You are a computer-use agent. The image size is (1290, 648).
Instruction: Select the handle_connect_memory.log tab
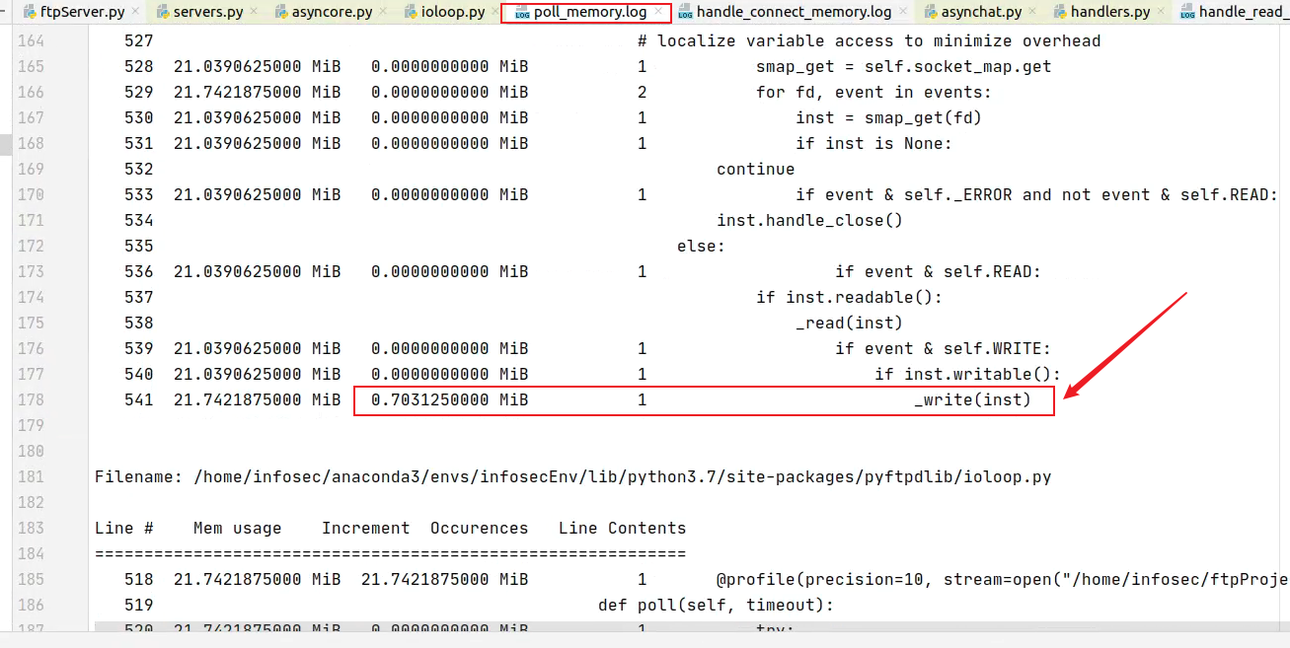pos(793,13)
